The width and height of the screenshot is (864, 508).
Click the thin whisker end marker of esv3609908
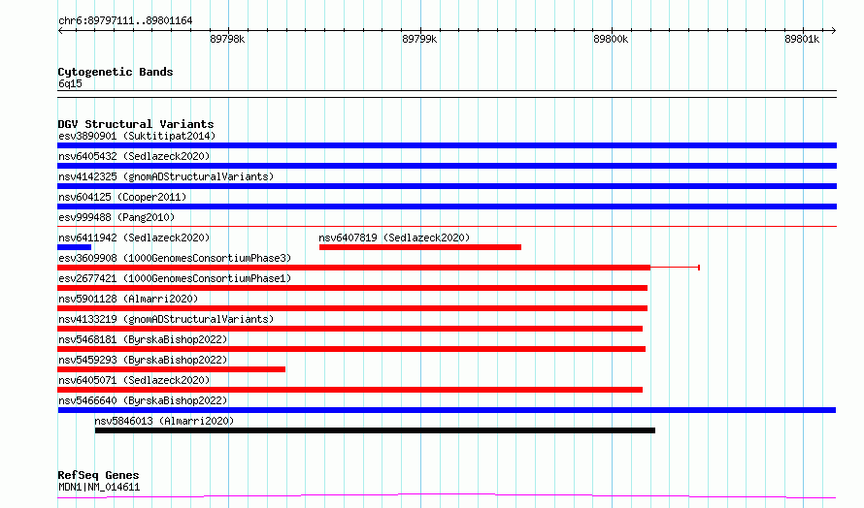click(x=699, y=268)
